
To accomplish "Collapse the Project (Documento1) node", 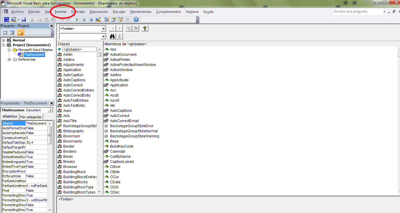I will point(4,45).
